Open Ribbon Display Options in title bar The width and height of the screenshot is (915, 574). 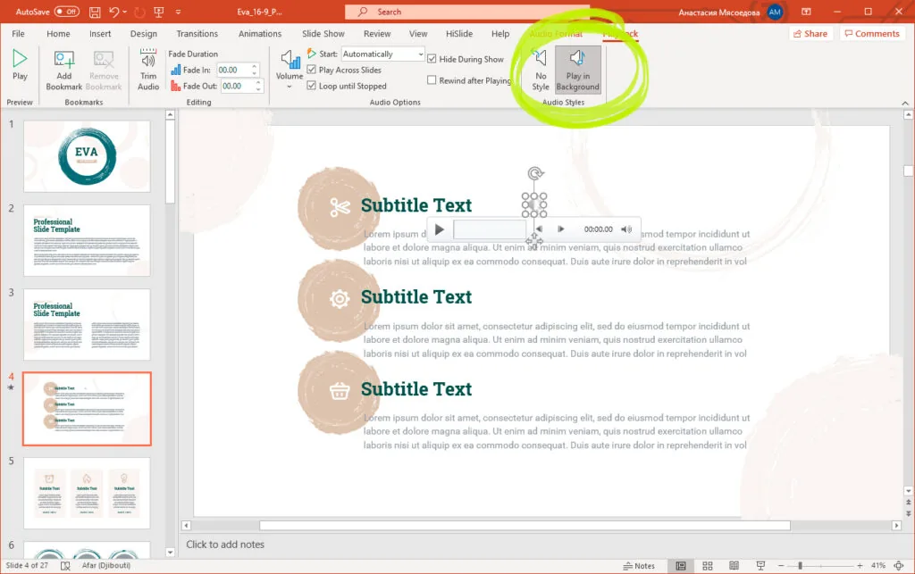(x=806, y=12)
